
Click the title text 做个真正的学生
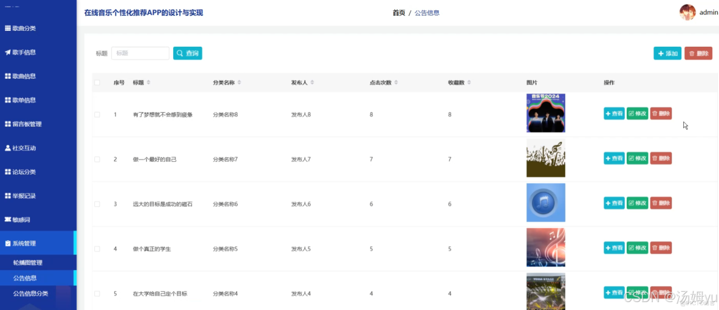(x=152, y=249)
